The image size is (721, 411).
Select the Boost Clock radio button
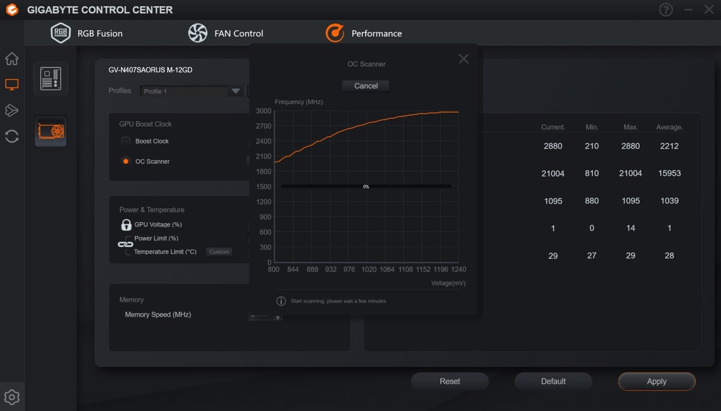(126, 141)
